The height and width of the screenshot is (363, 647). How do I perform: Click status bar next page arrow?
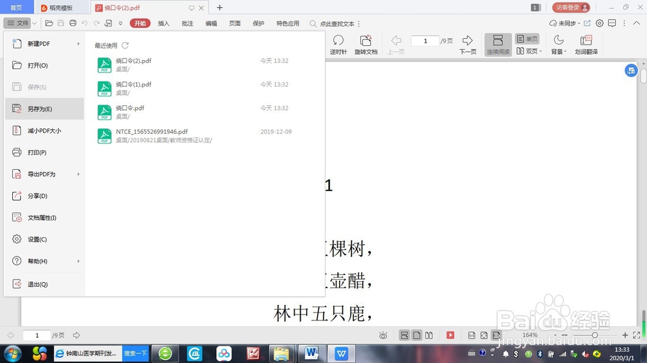tap(76, 335)
